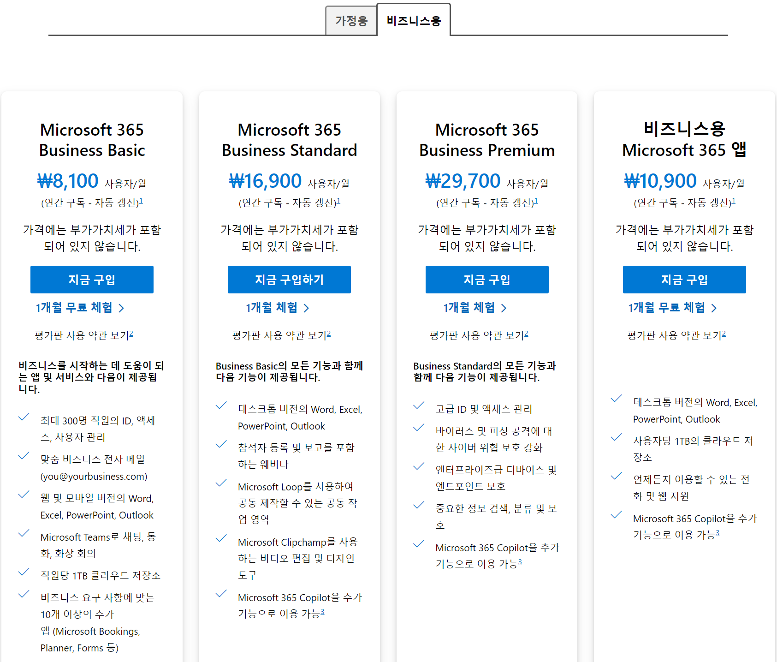Click checkmark beside Microsoft Loop를 사용하여
The image size is (777, 662).
tap(221, 483)
